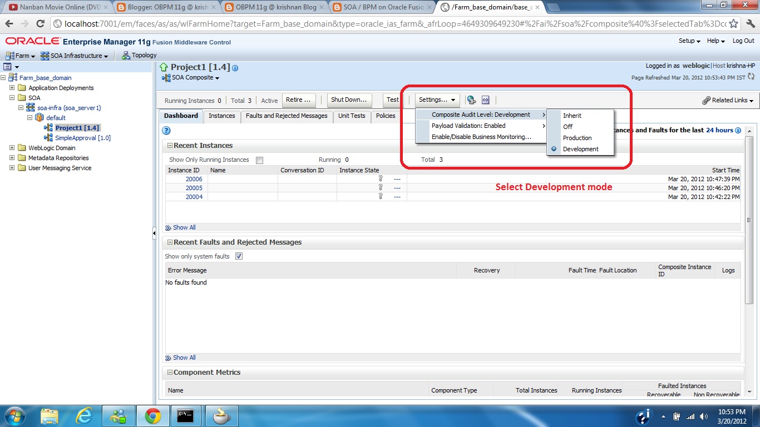760x427 pixels.
Task: Switch to the Unit Tests tab
Action: pyautogui.click(x=352, y=116)
